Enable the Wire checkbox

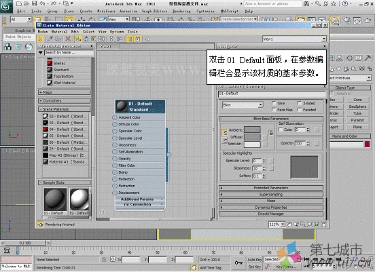pyautogui.click(x=274, y=103)
